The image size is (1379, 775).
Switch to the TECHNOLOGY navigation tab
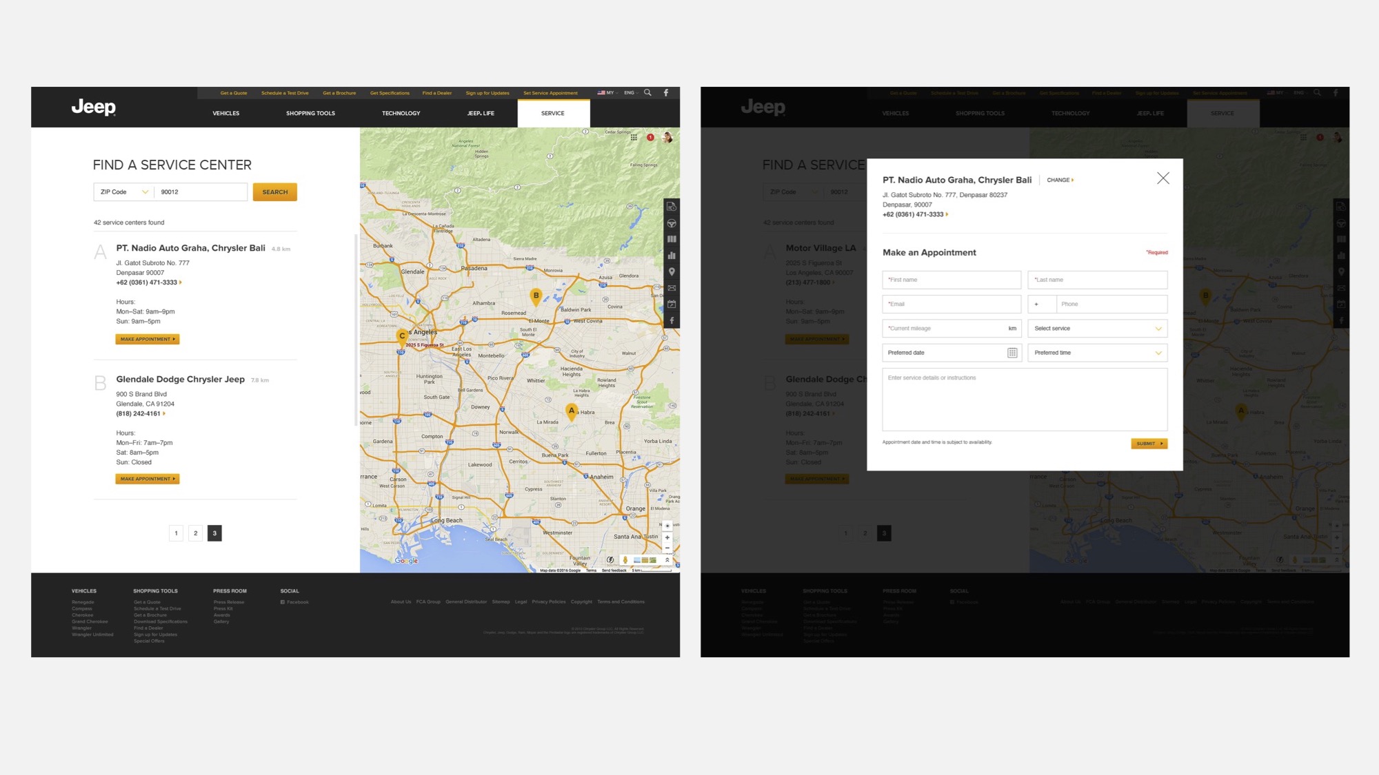click(401, 114)
